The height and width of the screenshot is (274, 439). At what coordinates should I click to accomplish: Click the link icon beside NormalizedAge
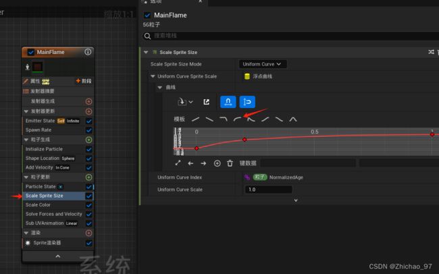(x=247, y=177)
